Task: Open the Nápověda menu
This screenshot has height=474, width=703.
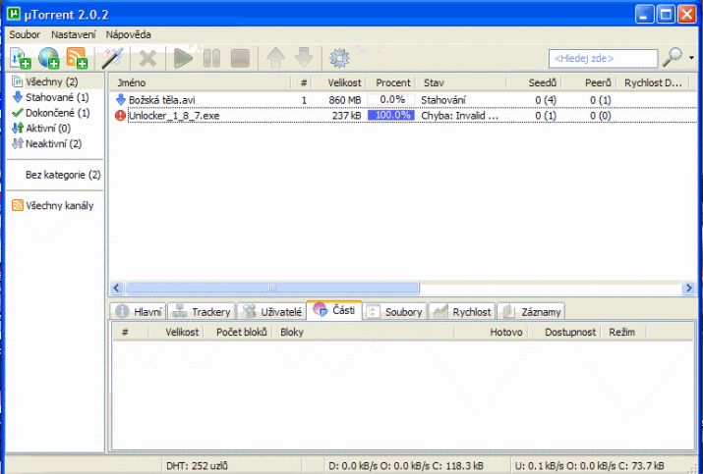Action: tap(128, 34)
